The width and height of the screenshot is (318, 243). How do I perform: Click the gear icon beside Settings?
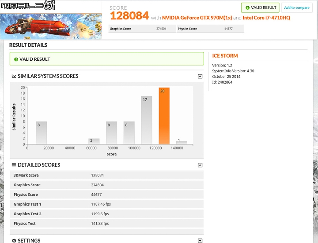[14, 240]
